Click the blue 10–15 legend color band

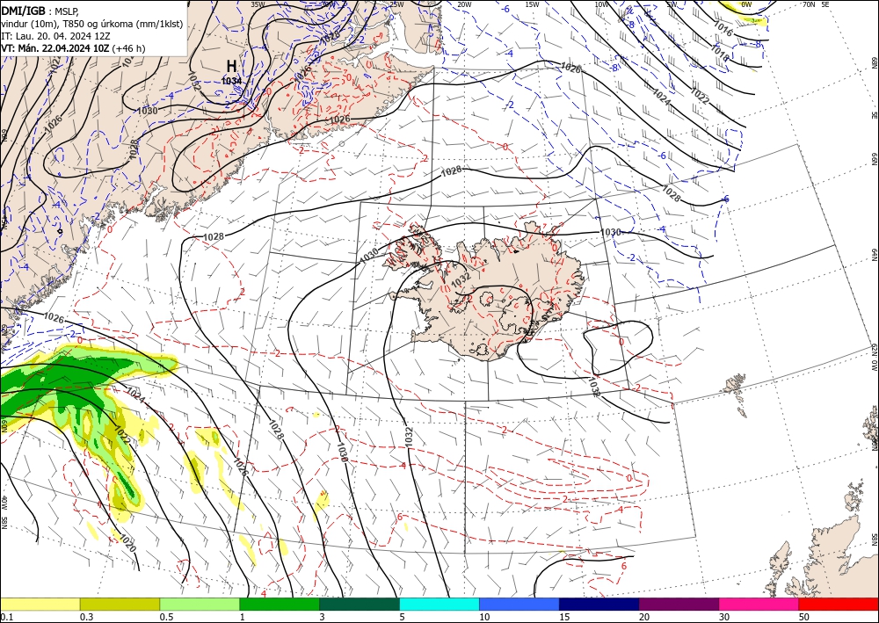click(x=519, y=604)
